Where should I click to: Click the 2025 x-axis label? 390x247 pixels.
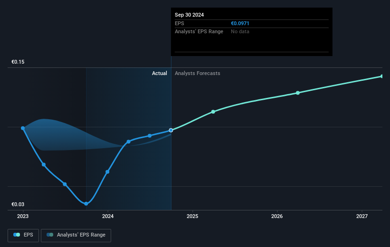192,216
